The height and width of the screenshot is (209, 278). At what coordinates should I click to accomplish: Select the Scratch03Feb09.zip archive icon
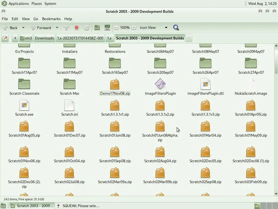[251, 173]
